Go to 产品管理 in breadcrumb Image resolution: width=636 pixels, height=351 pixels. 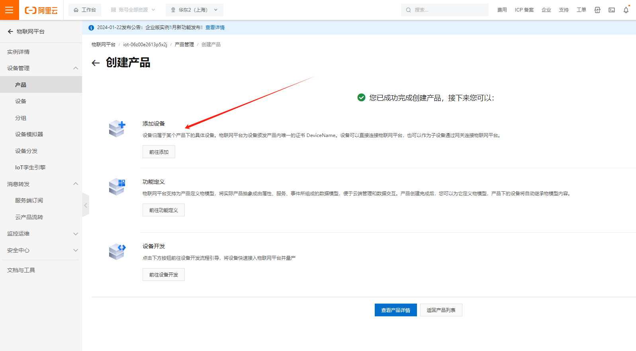[x=184, y=45]
